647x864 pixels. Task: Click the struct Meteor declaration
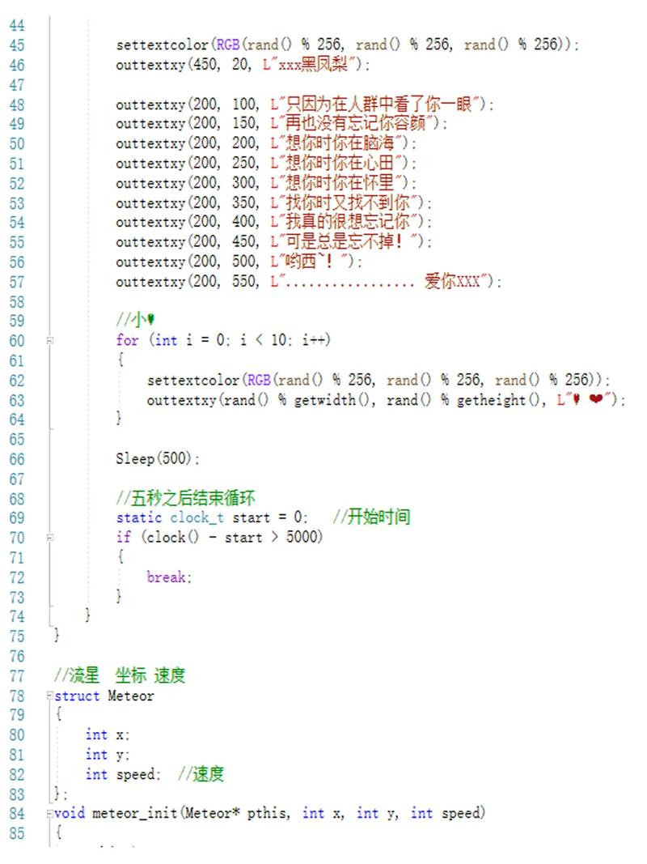[104, 696]
